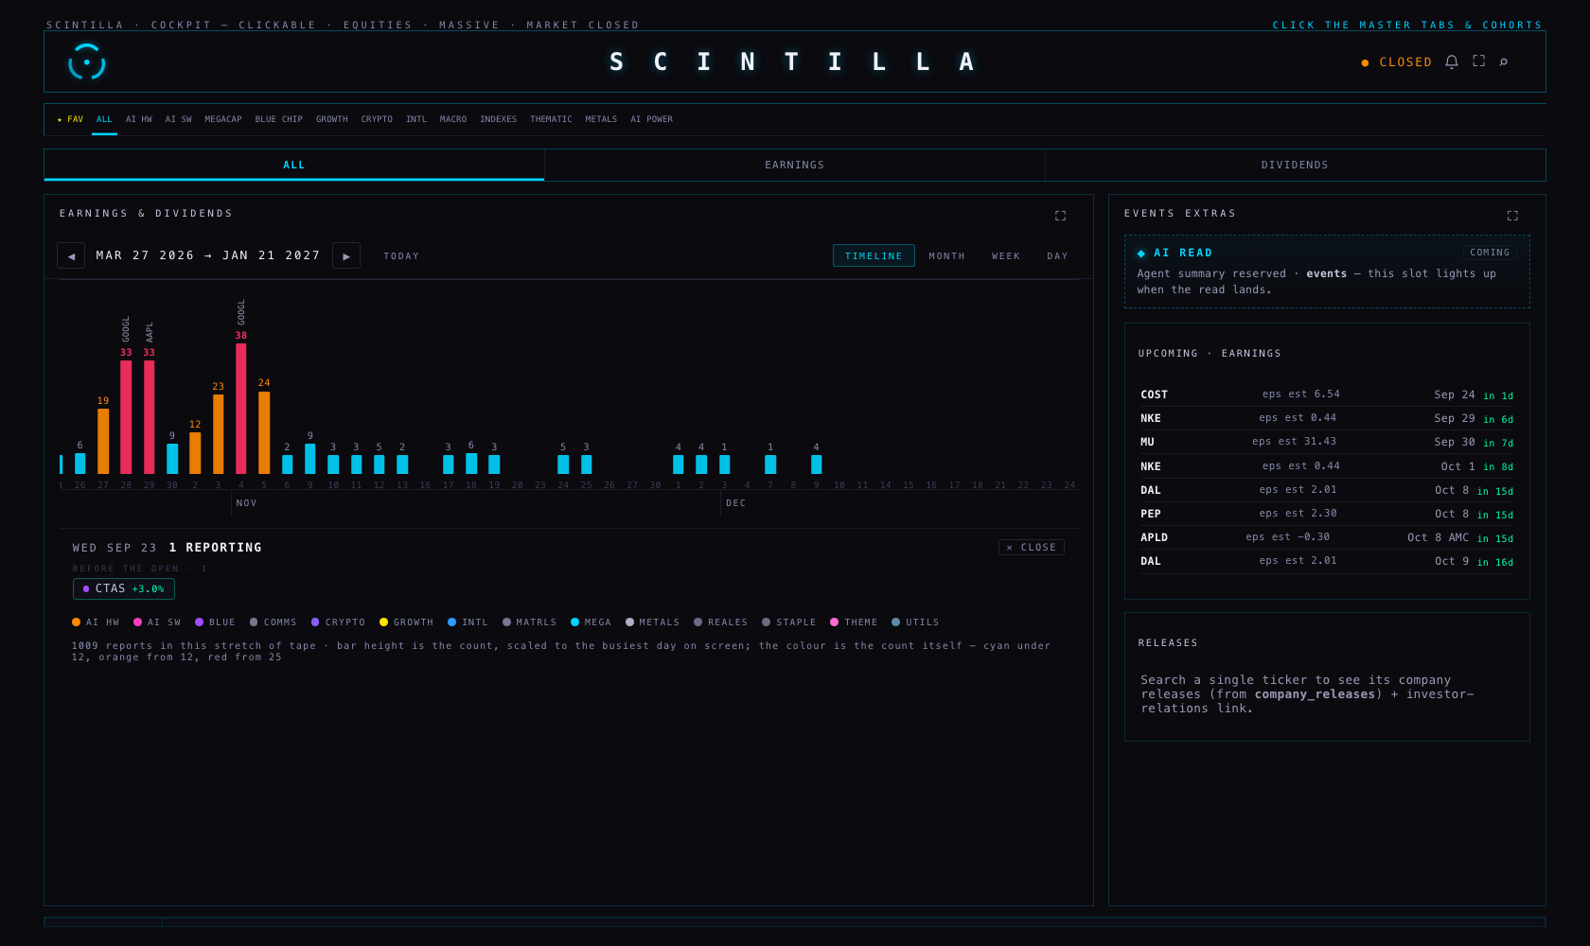The height and width of the screenshot is (946, 1590).
Task: Open the notifications bell
Action: coord(1451,61)
